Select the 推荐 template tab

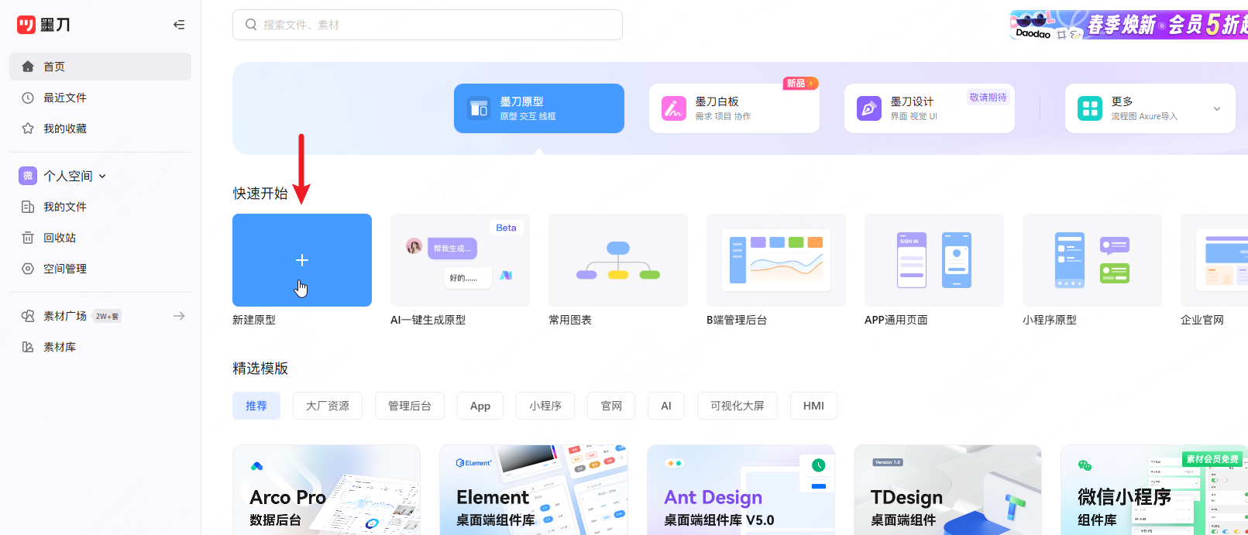tap(256, 406)
